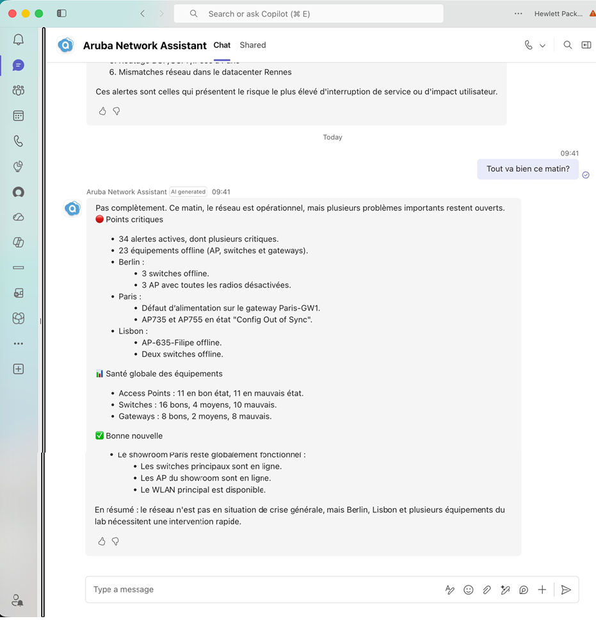Open the Calls phone icon in sidebar

tap(18, 141)
